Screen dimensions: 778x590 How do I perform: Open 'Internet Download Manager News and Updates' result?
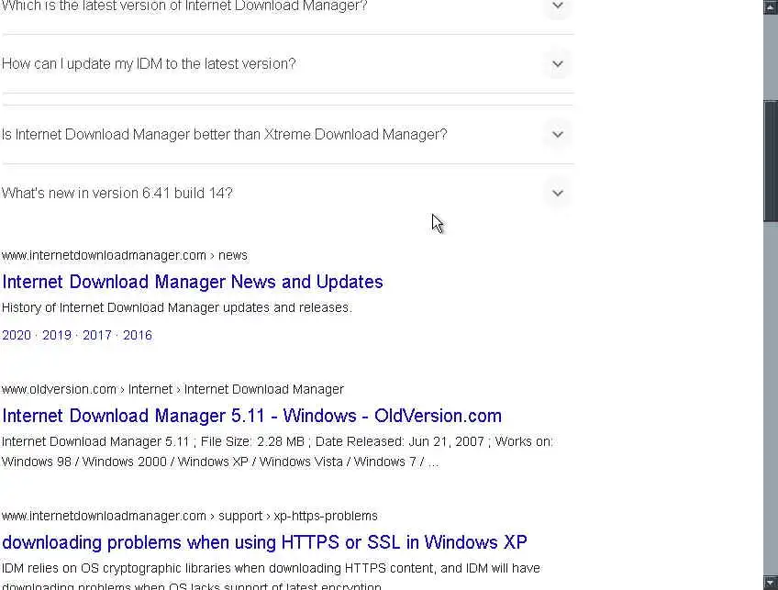(193, 282)
